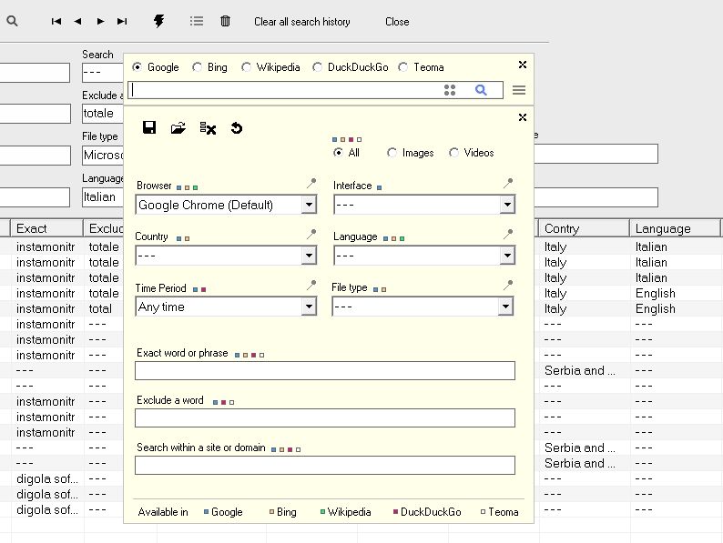Screen dimensions: 723x543
Task: Click the pin icon next to File type
Action: point(508,286)
